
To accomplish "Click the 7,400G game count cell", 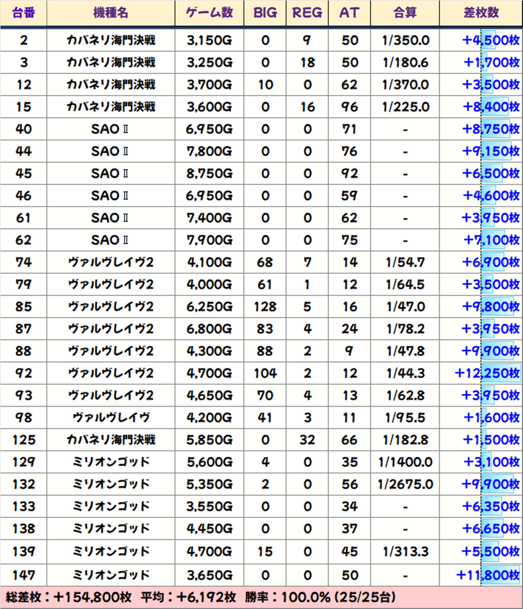I will pos(210,218).
